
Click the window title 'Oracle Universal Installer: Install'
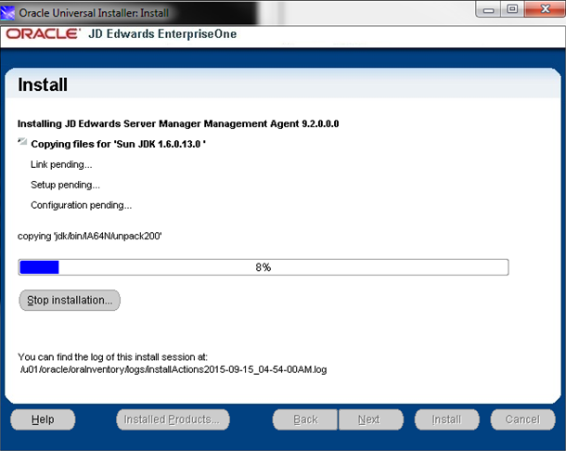(94, 13)
